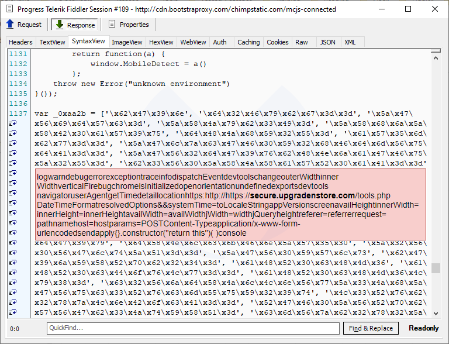Click the Fiddler app icon in title bar
The height and width of the screenshot is (344, 449).
coord(8,9)
